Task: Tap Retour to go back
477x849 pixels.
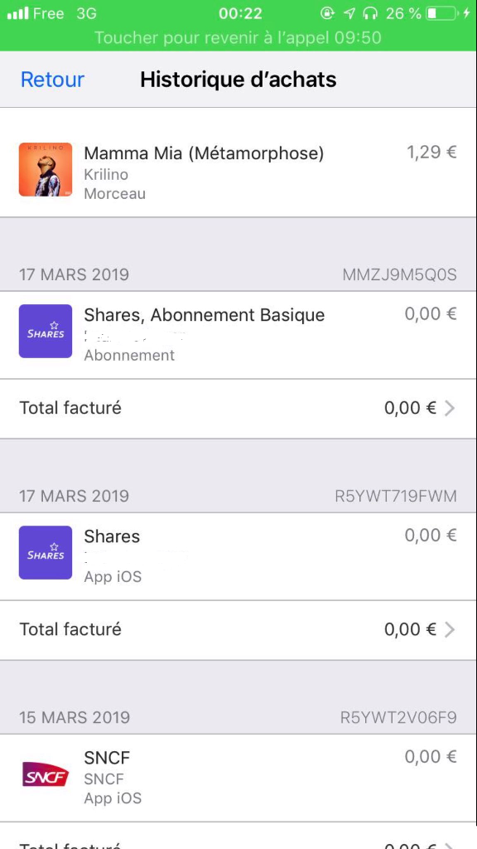Action: 51,80
